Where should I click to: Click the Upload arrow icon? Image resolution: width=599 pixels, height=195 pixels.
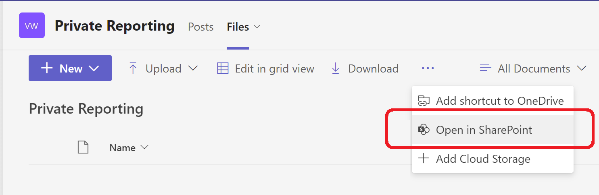point(133,68)
